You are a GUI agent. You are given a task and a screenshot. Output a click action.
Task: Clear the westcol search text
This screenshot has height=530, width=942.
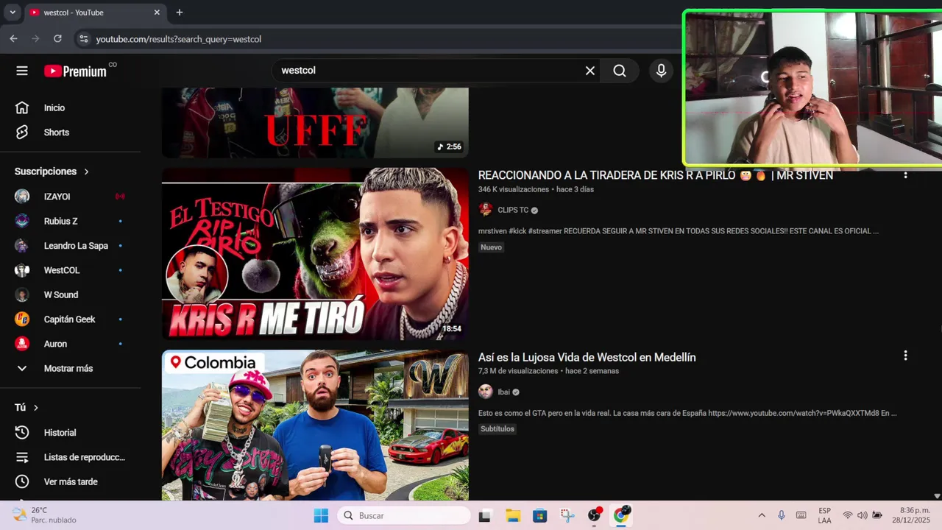(589, 71)
